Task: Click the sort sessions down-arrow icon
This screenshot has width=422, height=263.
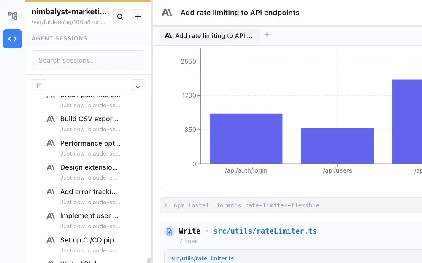Action: point(138,85)
